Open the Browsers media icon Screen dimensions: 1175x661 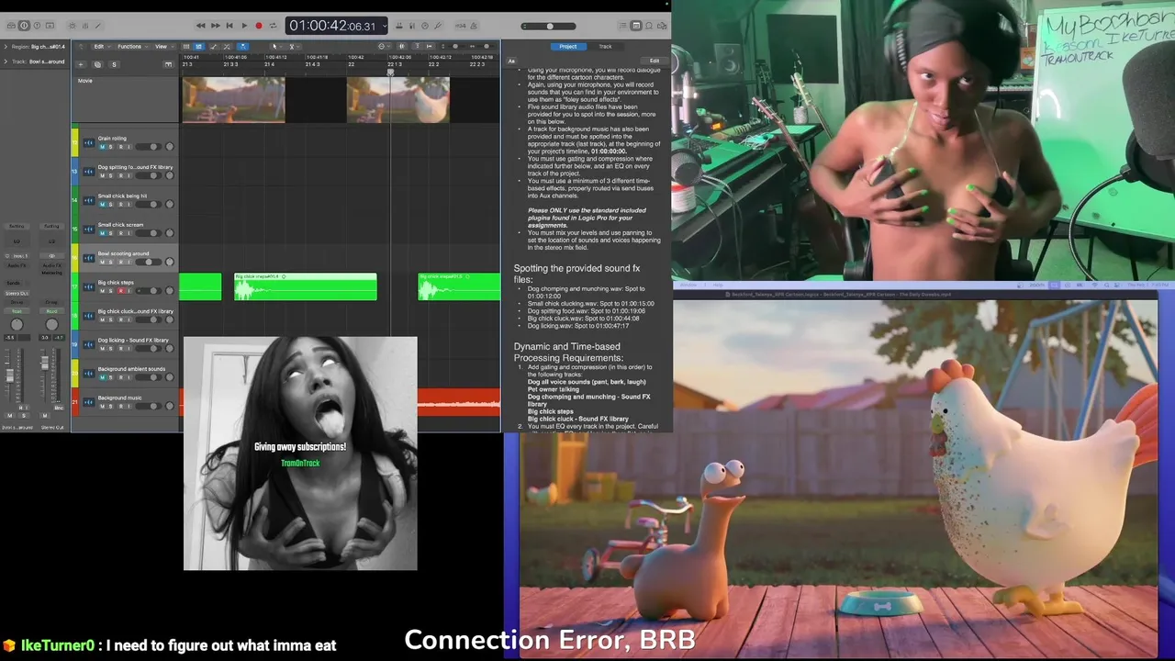click(x=662, y=26)
